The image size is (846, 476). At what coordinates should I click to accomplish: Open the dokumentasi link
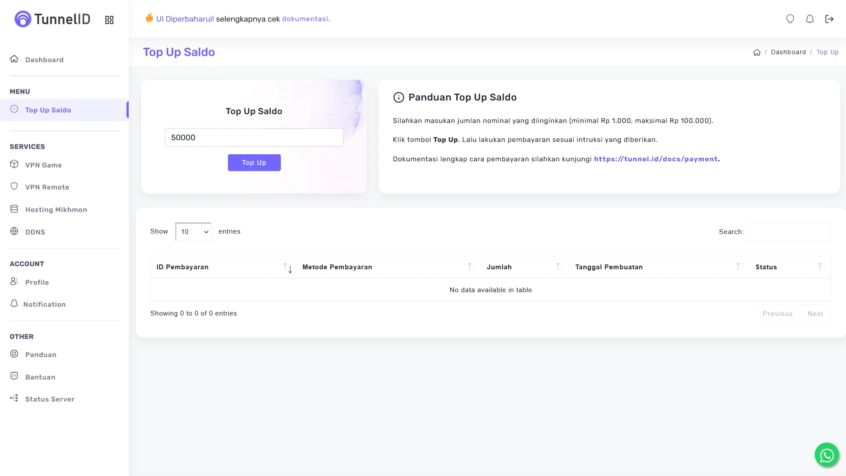click(x=305, y=19)
